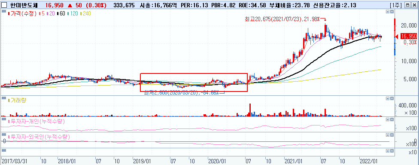Minimize the 투자자-외국인 panel
Viewport: 419px width, 165px height.
(x=388, y=134)
